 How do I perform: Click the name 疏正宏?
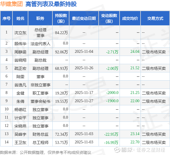pos(20,68)
